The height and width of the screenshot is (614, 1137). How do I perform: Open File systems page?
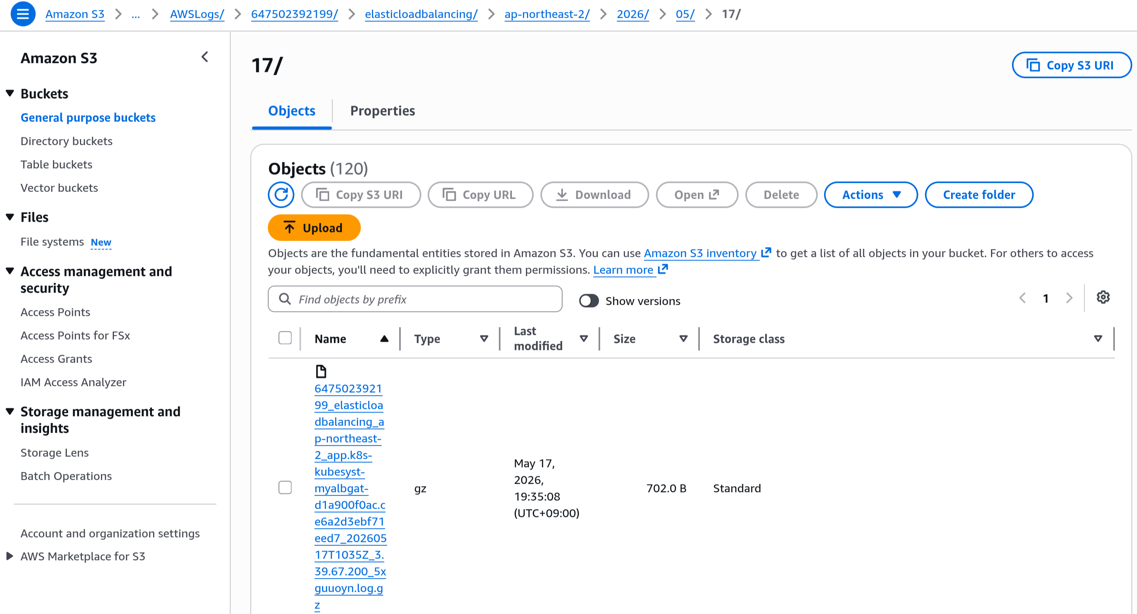(x=52, y=241)
